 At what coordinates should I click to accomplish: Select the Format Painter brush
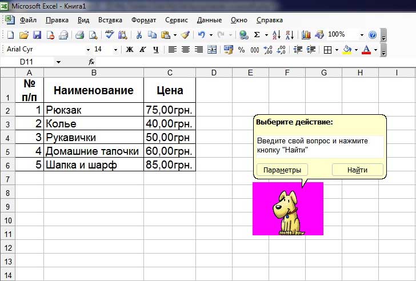point(185,35)
